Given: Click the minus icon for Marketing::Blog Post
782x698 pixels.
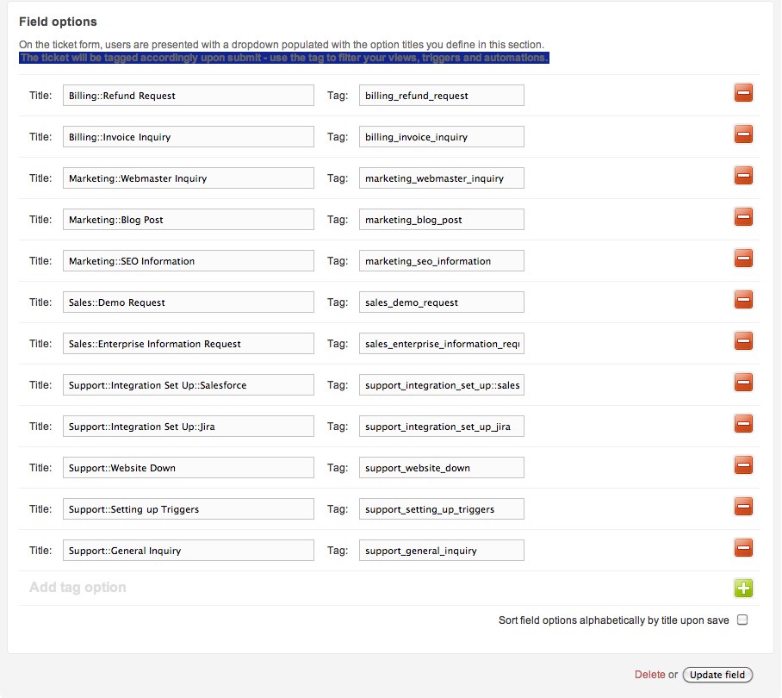Looking at the screenshot, I should (743, 217).
